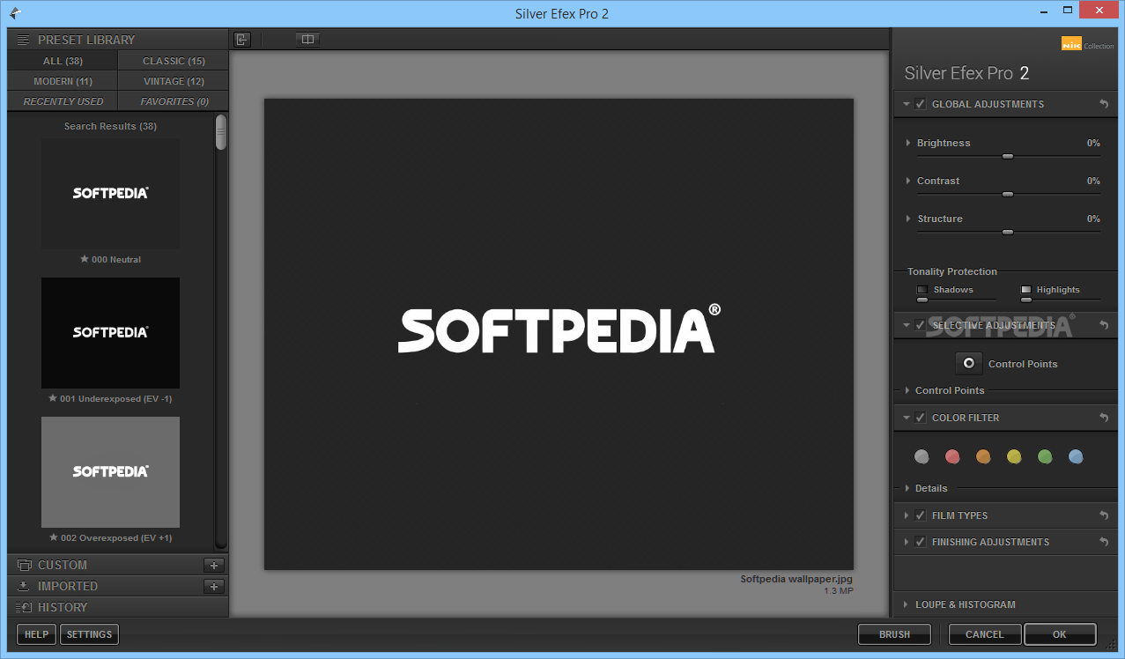Expand the Brightness options triangle
This screenshot has width=1125, height=659.
point(908,143)
